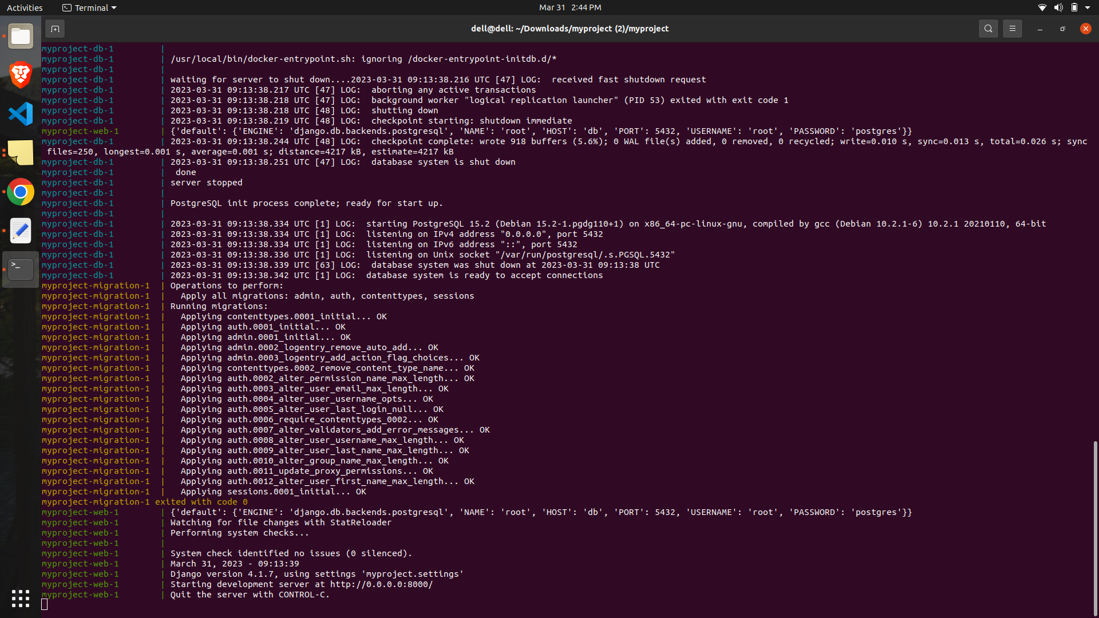This screenshot has width=1099, height=618.
Task: Open the Terminal app menu
Action: (x=89, y=7)
